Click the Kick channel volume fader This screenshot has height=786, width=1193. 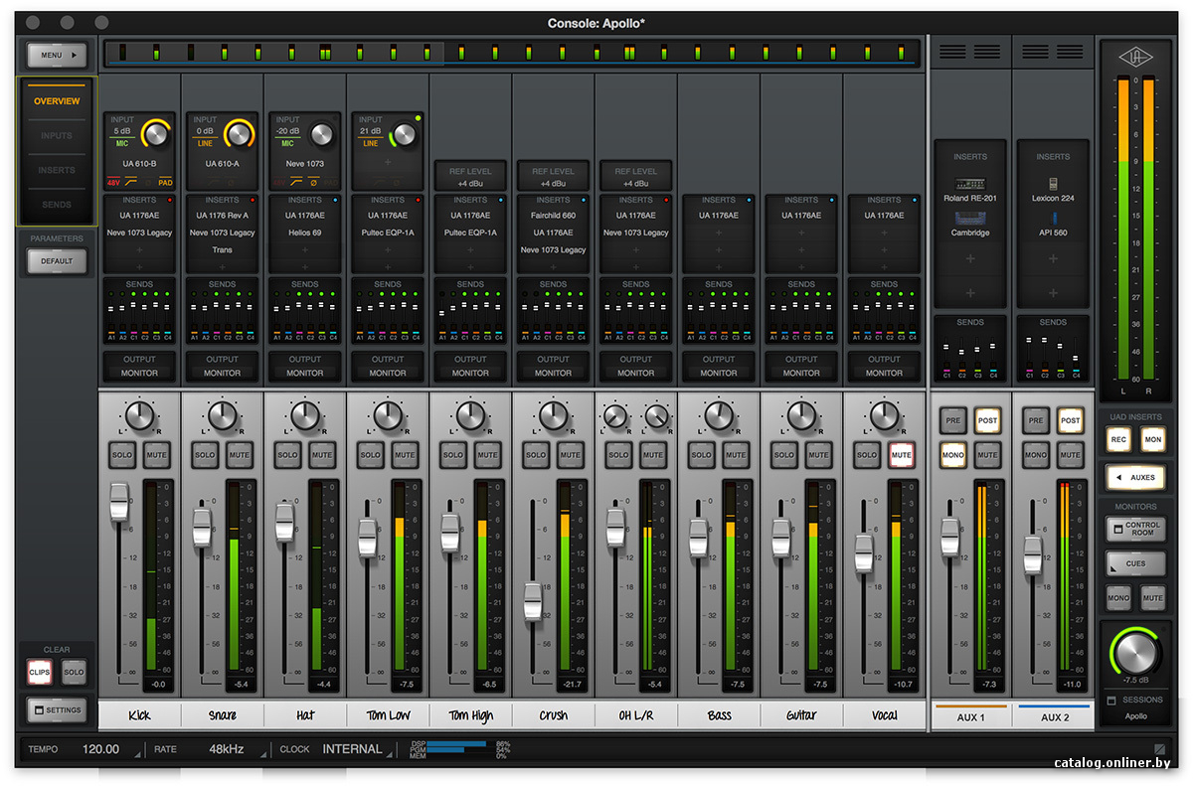(119, 501)
